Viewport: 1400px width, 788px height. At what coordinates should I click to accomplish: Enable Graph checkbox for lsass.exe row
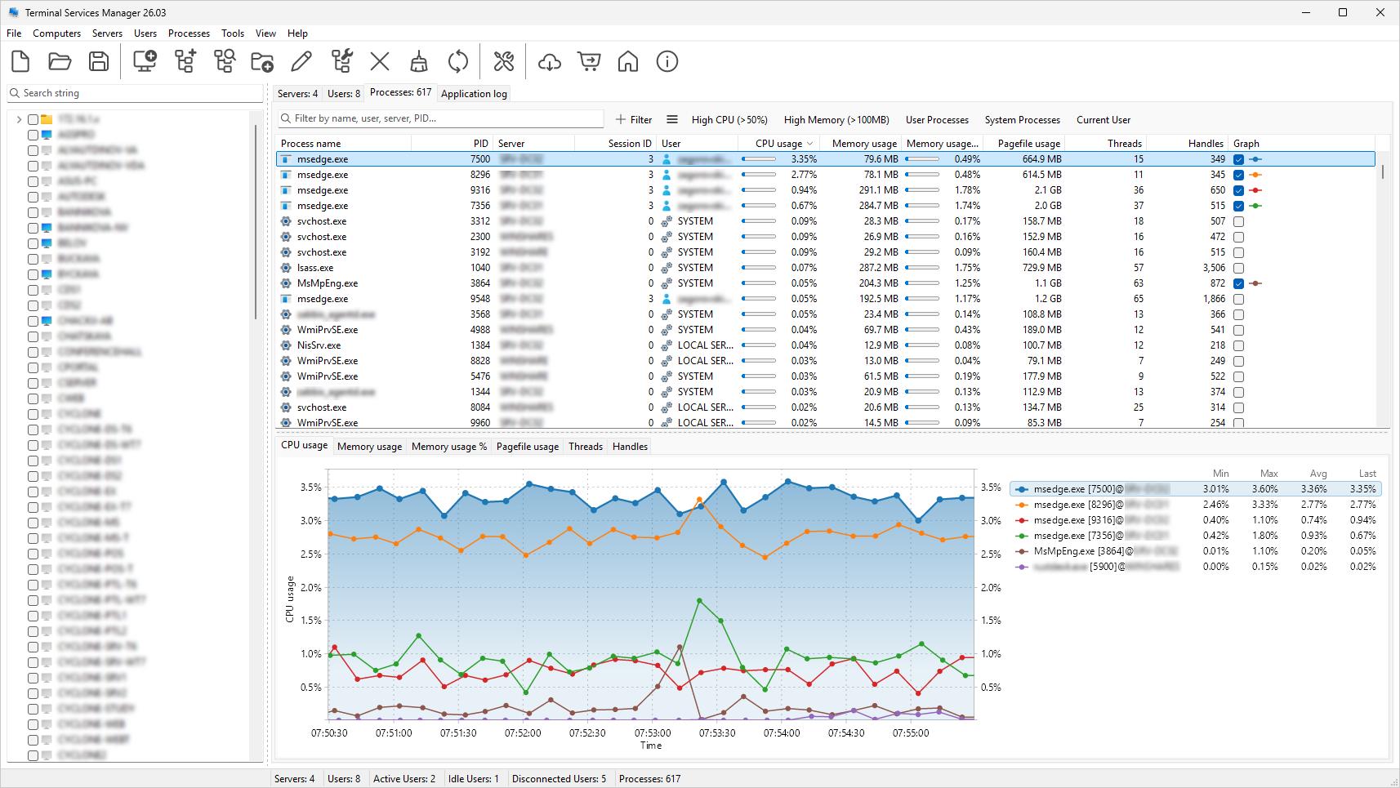coord(1238,269)
